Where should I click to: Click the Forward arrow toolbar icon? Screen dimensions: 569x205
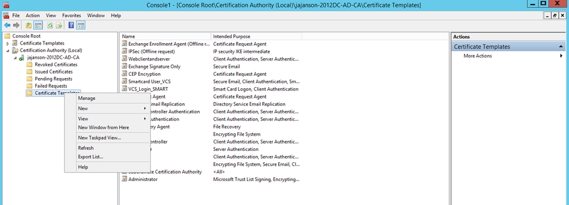(16, 26)
